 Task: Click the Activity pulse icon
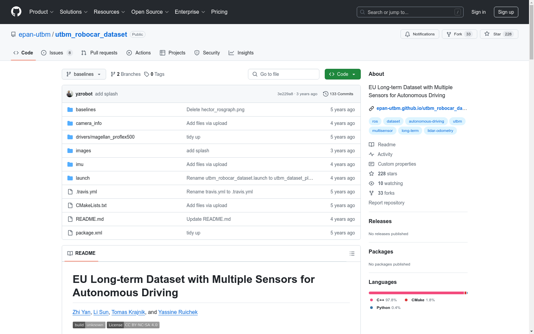pyautogui.click(x=371, y=154)
